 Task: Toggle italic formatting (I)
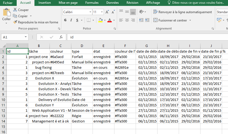coord(71,20)
